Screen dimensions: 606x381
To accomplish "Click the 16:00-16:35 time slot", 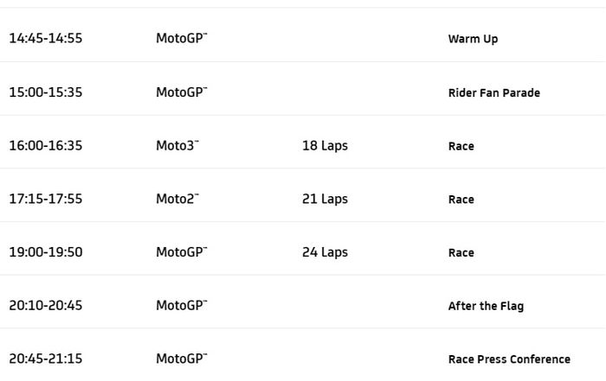I will (46, 145).
